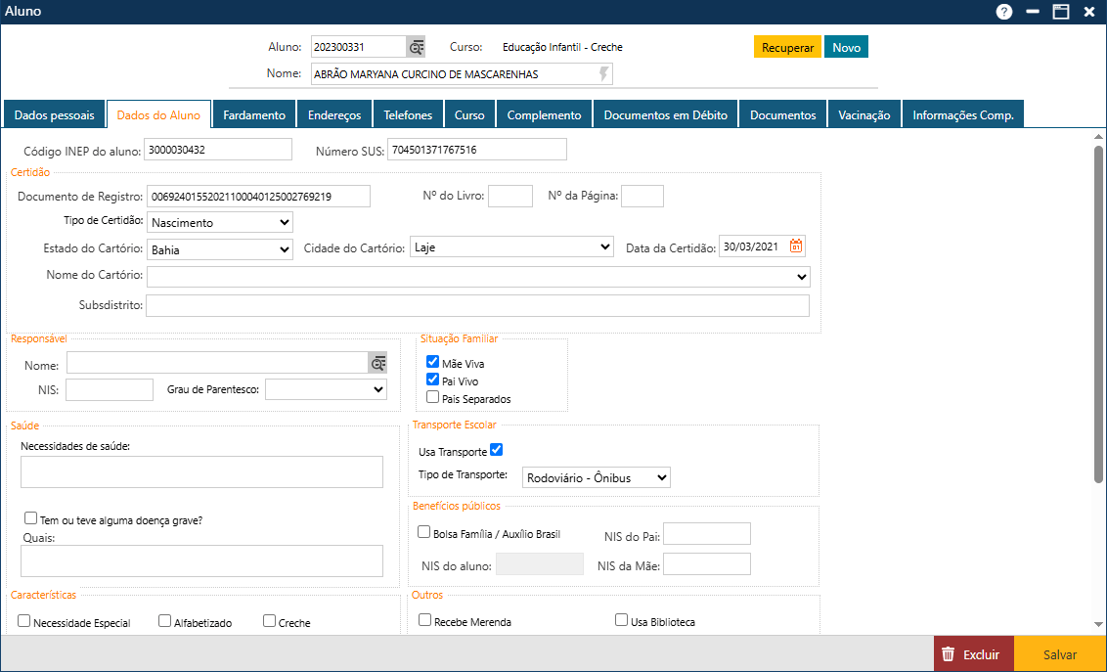The height and width of the screenshot is (672, 1107).
Task: Click the Salvar button
Action: pos(1060,654)
